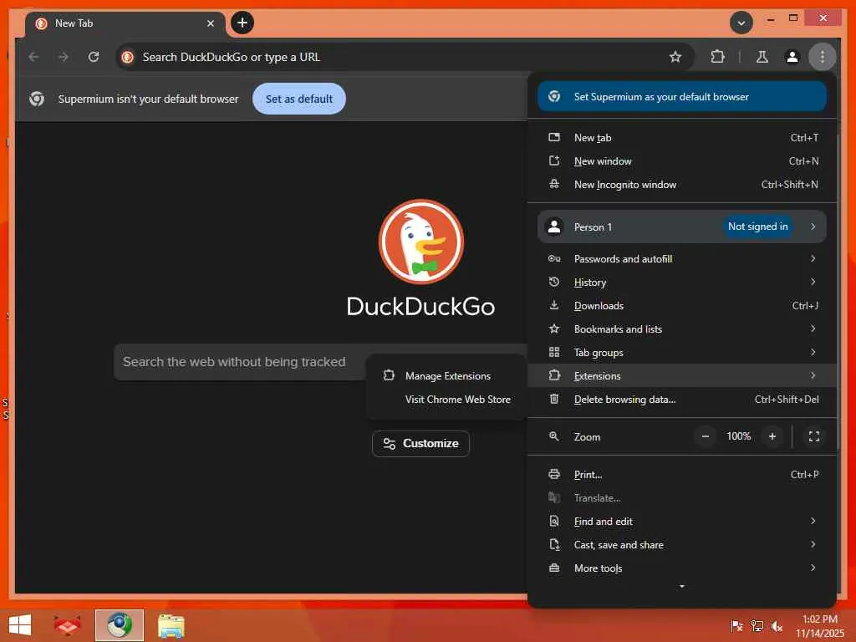The height and width of the screenshot is (642, 856).
Task: Expand the Tab groups submenu
Action: click(682, 353)
